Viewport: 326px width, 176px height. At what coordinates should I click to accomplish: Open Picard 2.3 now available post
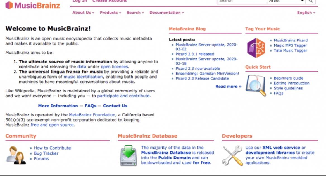coord(198,69)
